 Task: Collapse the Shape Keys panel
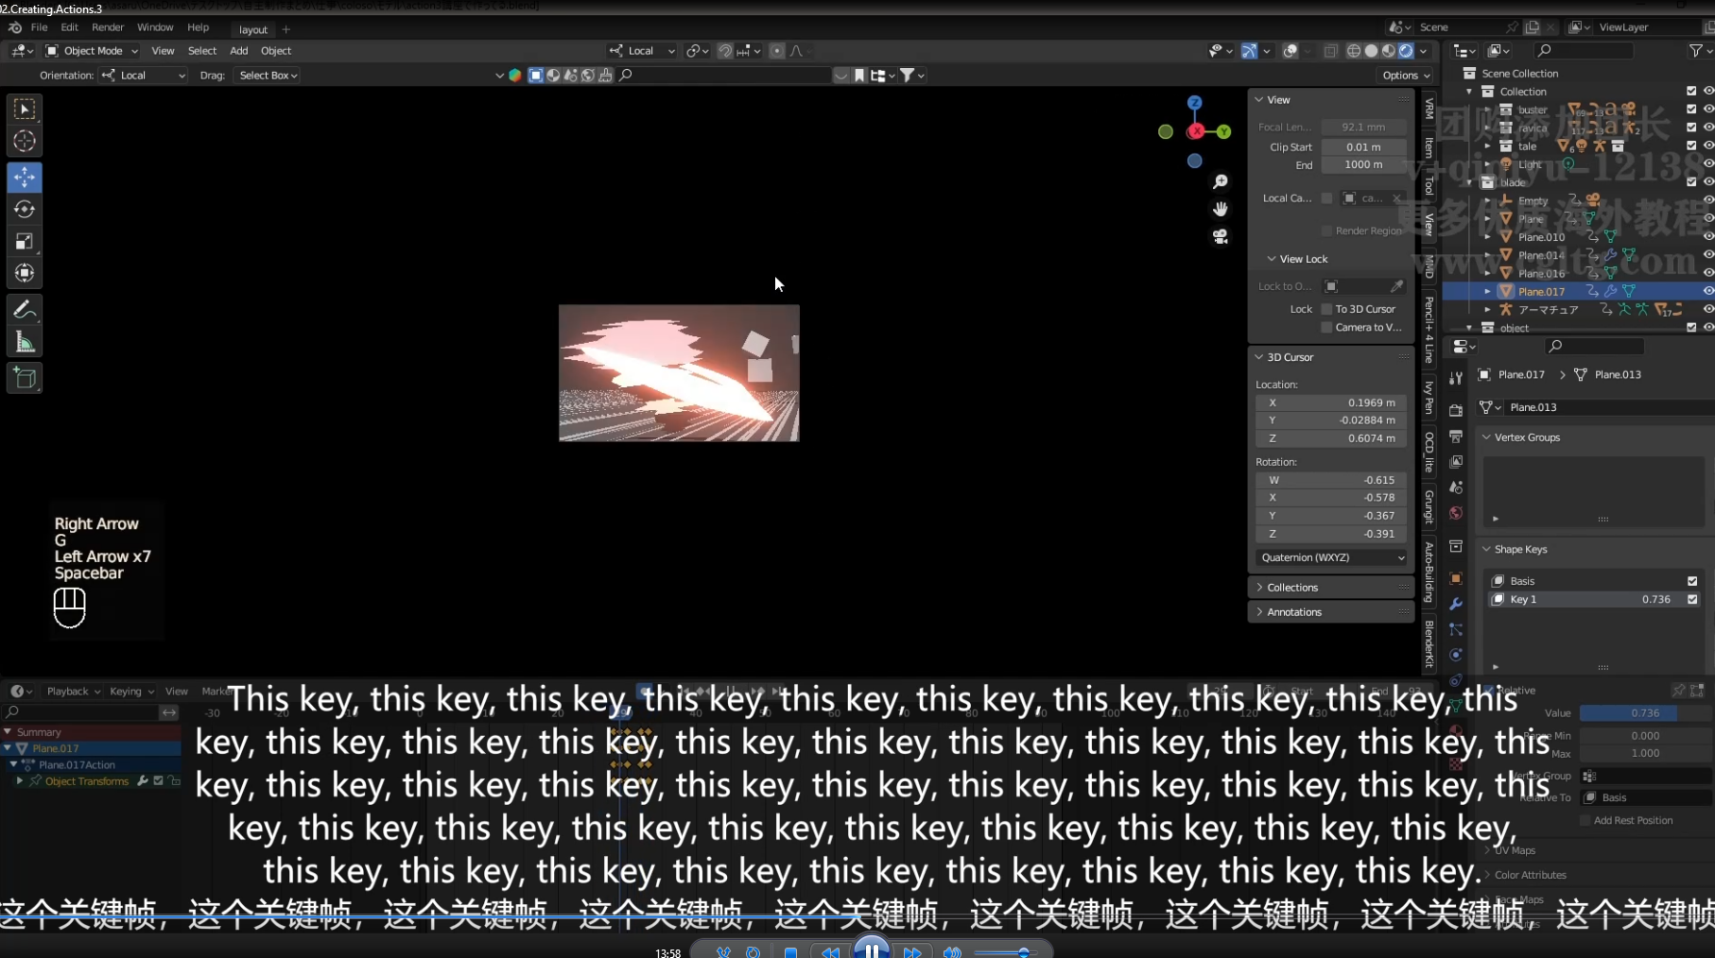coord(1520,549)
